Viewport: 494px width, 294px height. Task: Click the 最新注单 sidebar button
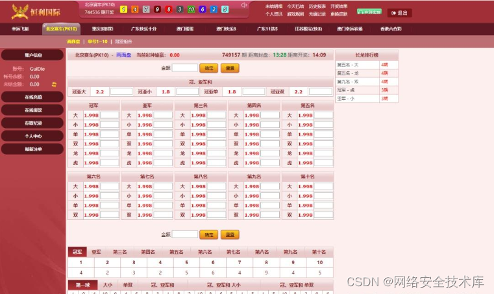pos(32,149)
